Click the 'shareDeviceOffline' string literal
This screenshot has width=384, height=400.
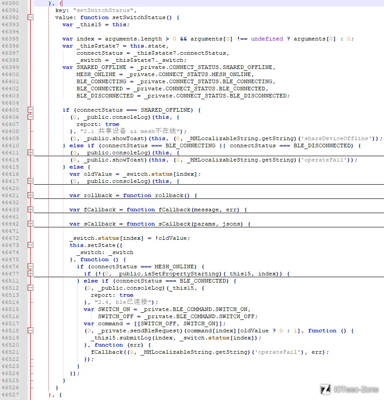coord(336,138)
